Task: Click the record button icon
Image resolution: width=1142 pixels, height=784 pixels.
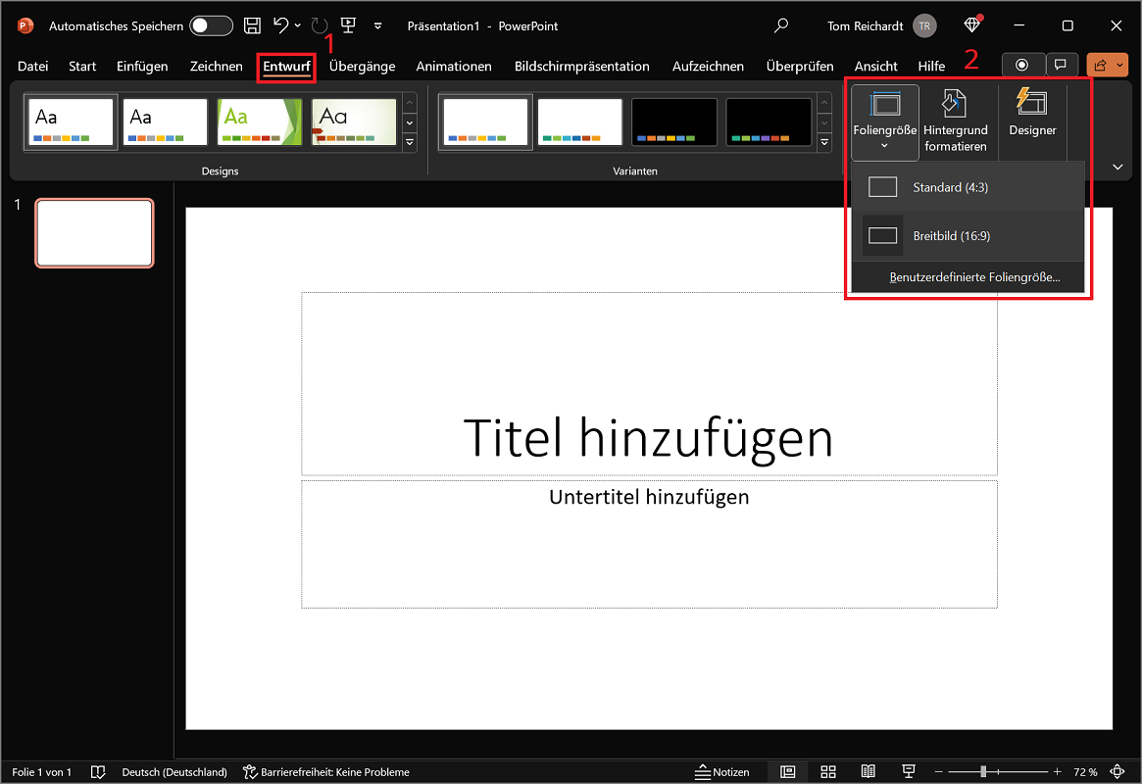Action: (x=1023, y=65)
